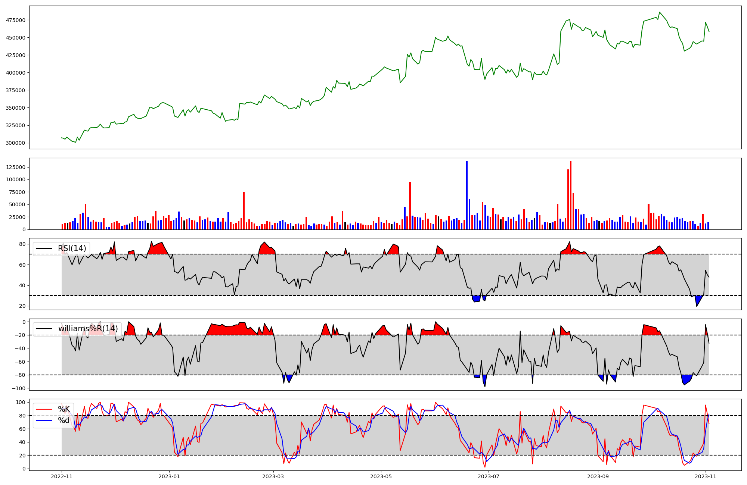Viewport: 747px width, 485px height.
Task: Click the 2023-05 x-axis date label
Action: coord(381,476)
